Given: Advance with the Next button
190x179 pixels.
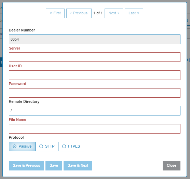Looking at the screenshot, I should [114, 13].
